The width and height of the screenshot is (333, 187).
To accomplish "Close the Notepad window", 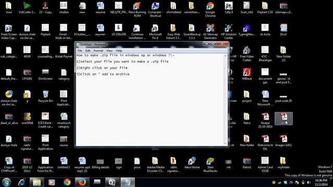I will pyautogui.click(x=222, y=44).
